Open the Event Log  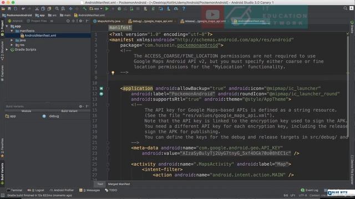(310, 190)
